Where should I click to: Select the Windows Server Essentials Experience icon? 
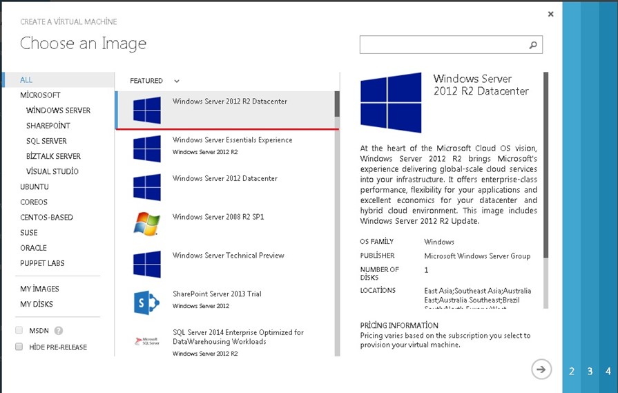pos(146,148)
